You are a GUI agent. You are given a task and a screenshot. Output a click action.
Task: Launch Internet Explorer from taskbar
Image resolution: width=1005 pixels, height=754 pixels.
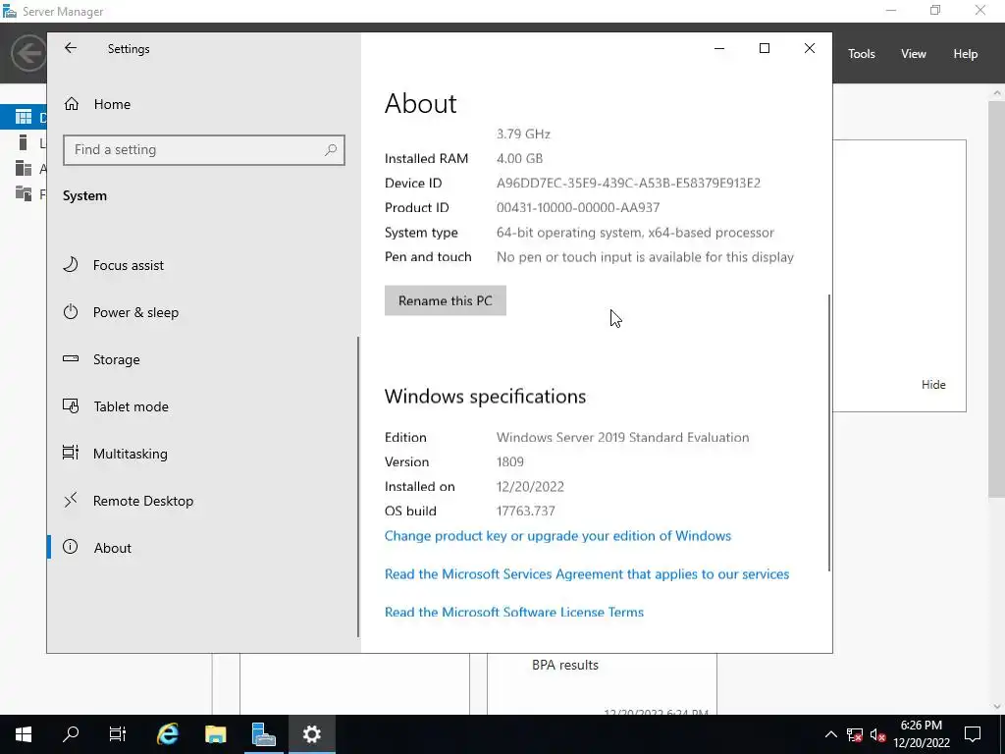(x=167, y=734)
